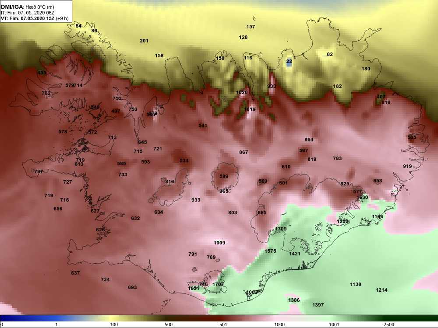
Task: Select the map value 864
Action: (x=309, y=140)
